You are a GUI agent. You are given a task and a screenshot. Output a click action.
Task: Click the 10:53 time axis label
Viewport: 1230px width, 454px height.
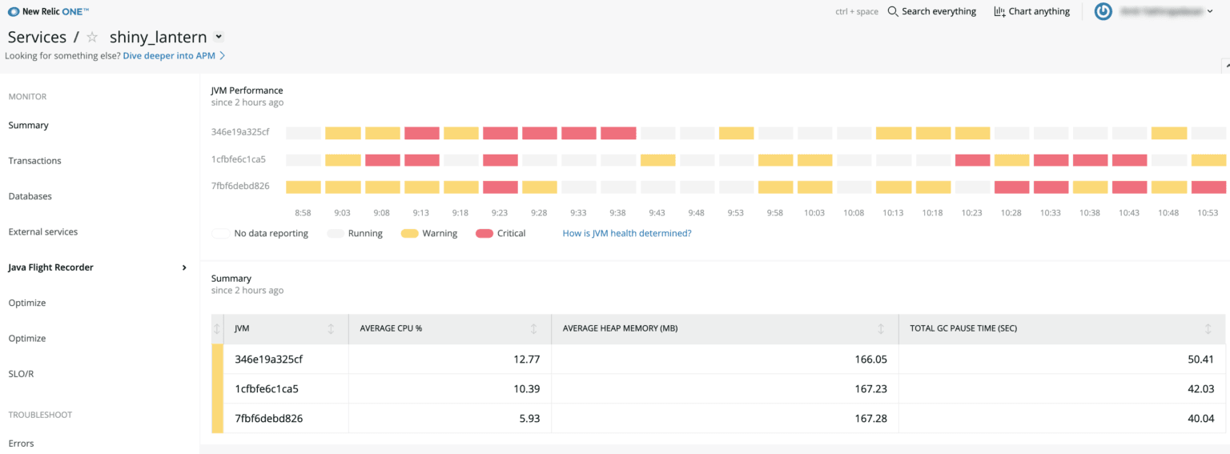(x=1208, y=213)
